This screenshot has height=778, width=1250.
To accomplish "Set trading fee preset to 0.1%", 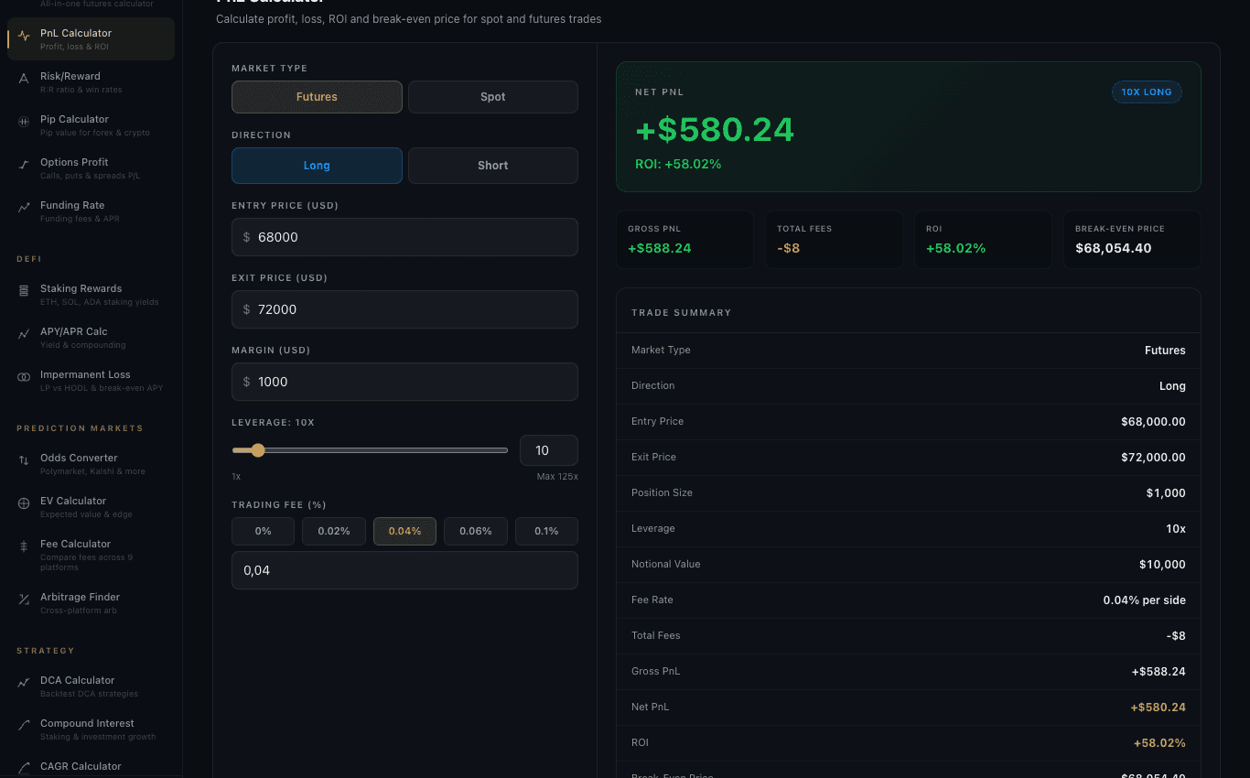I will click(546, 531).
